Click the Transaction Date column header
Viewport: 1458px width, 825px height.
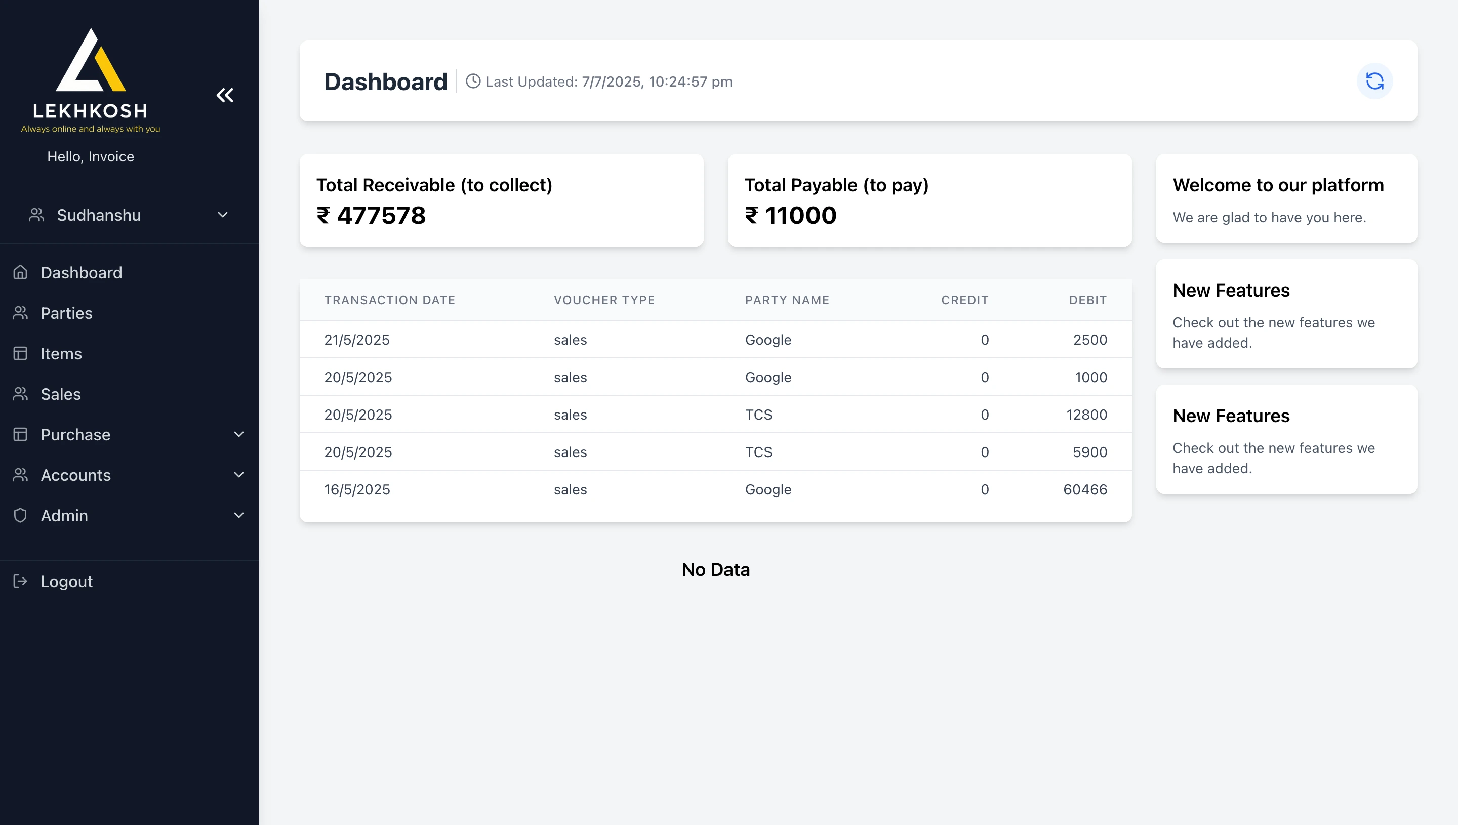(390, 300)
